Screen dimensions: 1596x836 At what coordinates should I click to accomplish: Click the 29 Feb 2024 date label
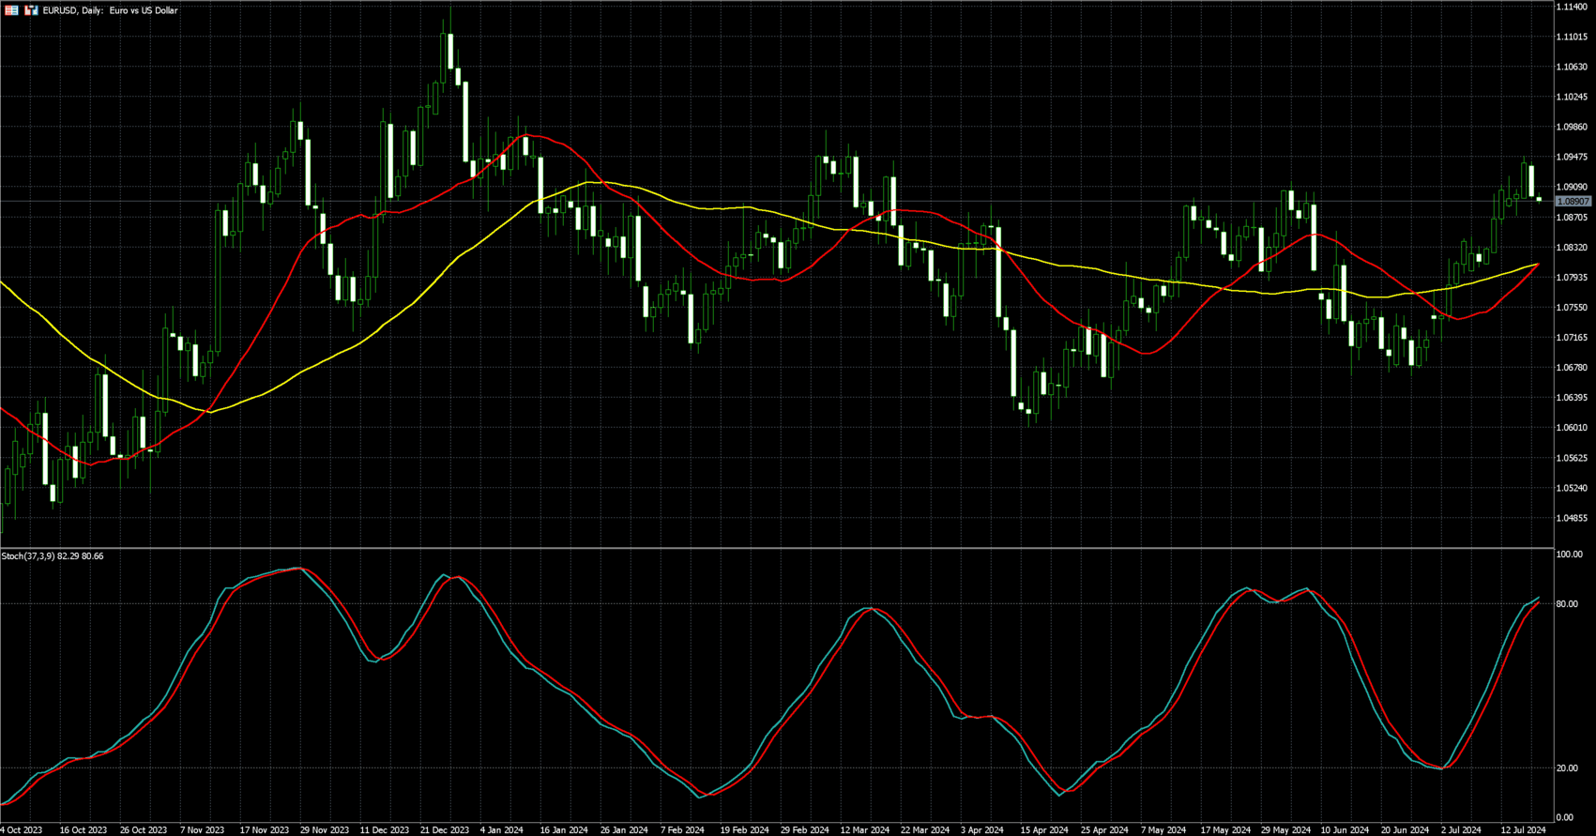pyautogui.click(x=805, y=830)
